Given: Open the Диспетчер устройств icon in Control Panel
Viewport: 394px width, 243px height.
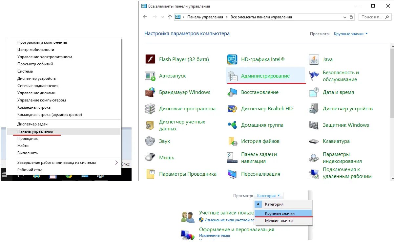Looking at the screenshot, I should [314, 109].
